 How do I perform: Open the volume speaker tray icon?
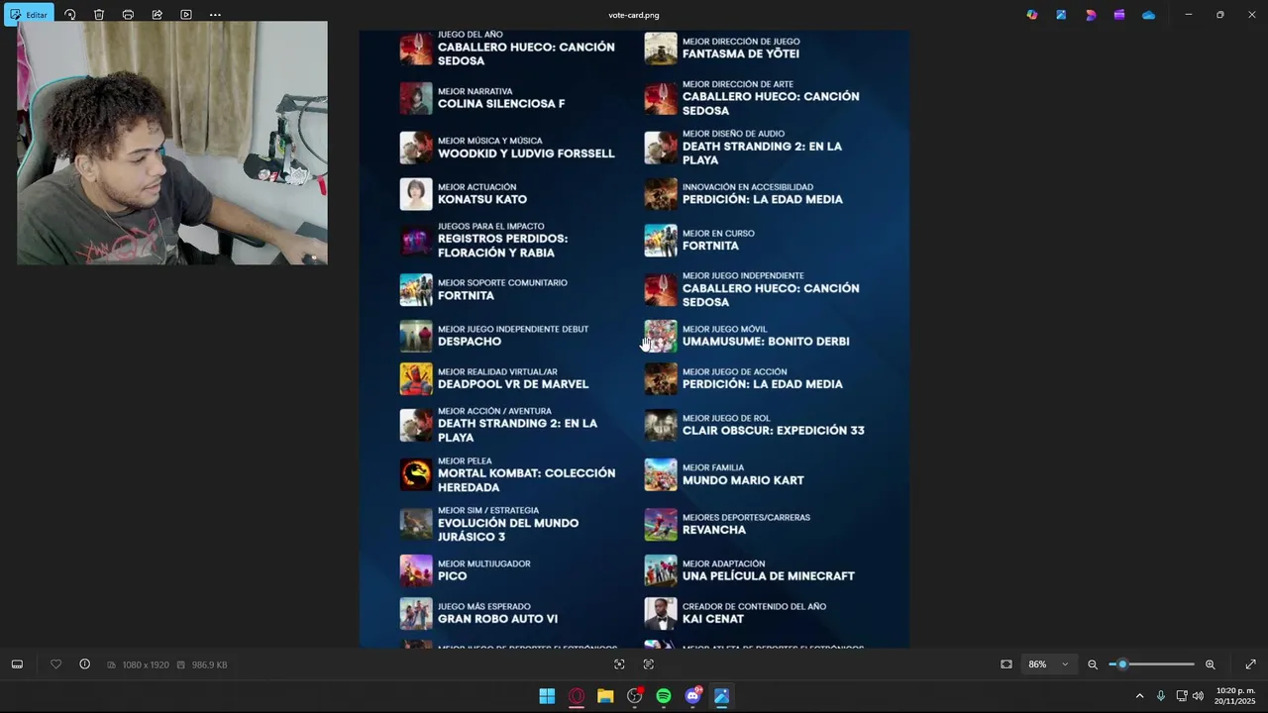click(x=1198, y=695)
